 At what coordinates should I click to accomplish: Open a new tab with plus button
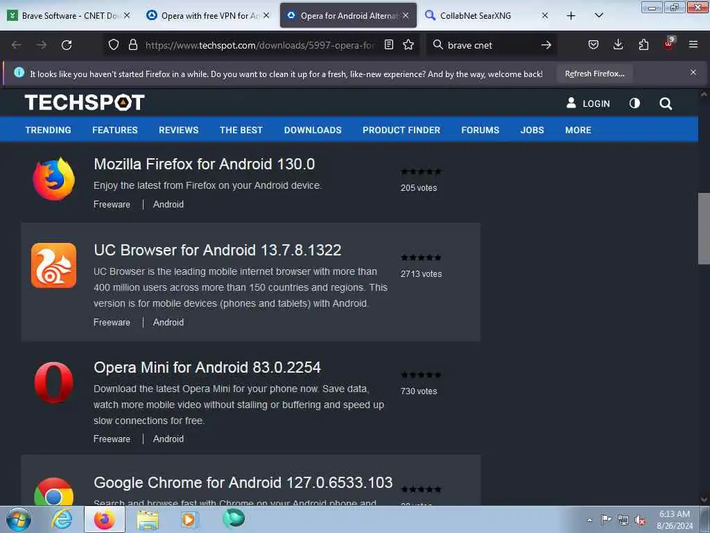[571, 15]
